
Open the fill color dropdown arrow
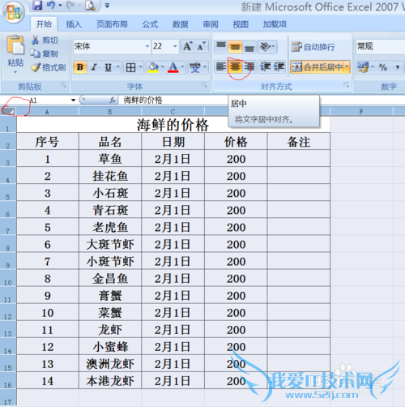pos(162,66)
